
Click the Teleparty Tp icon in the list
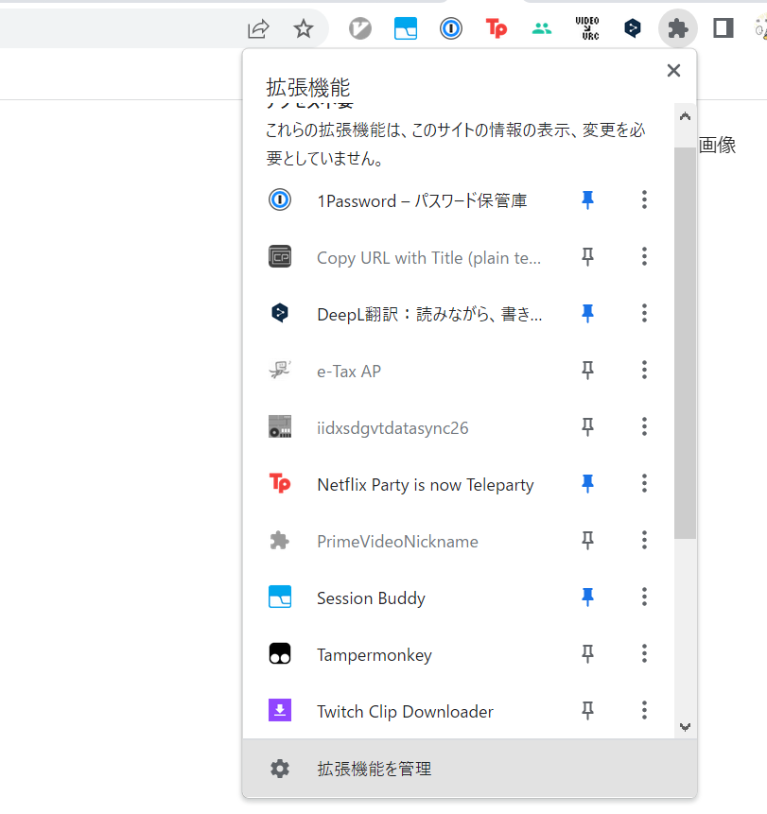(280, 483)
